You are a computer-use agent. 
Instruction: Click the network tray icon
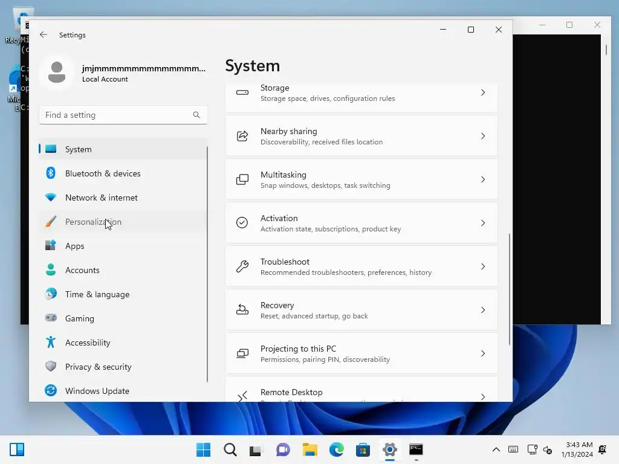[x=532, y=449]
